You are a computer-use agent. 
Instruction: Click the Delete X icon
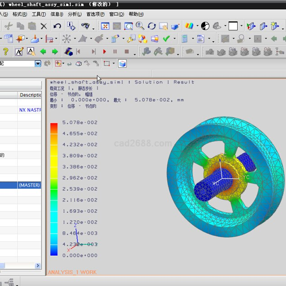click(x=44, y=26)
